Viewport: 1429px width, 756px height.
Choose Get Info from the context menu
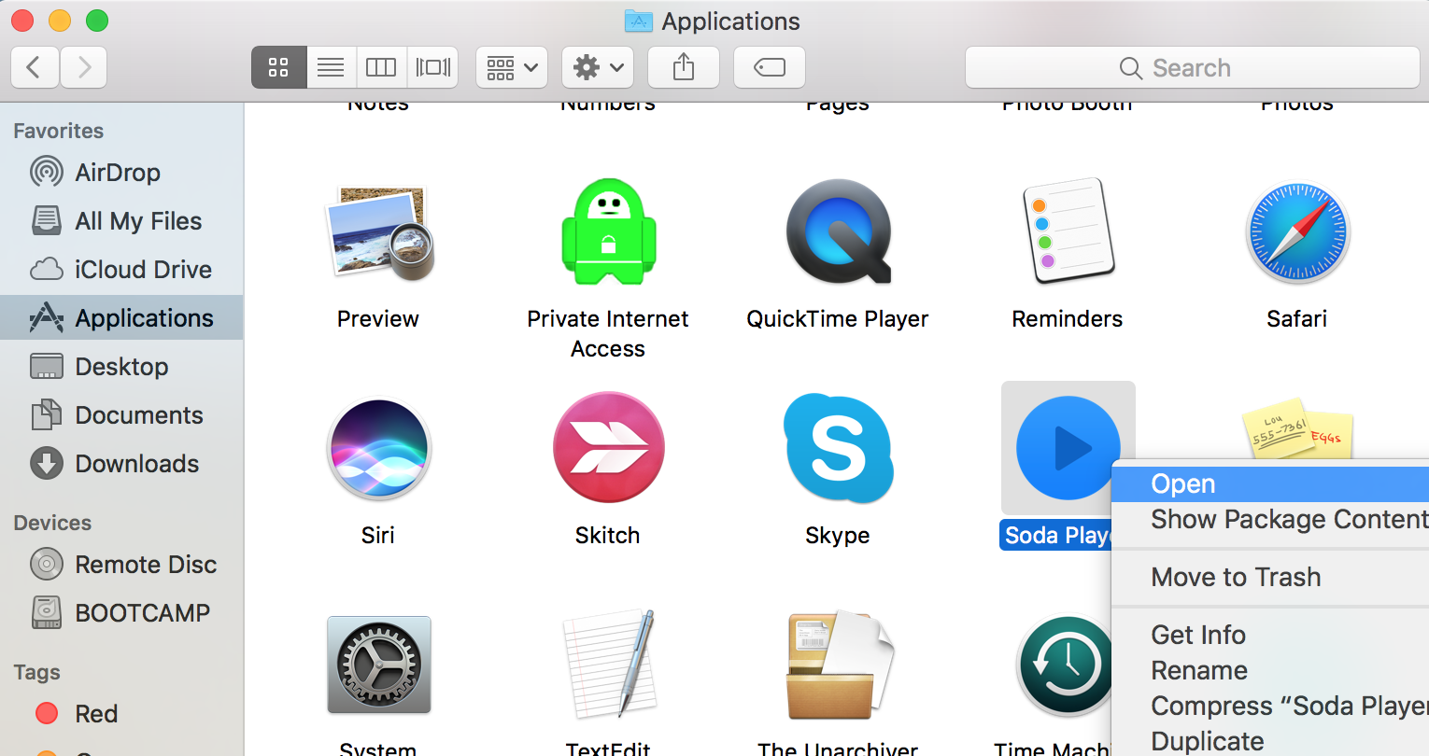pyautogui.click(x=1270, y=635)
